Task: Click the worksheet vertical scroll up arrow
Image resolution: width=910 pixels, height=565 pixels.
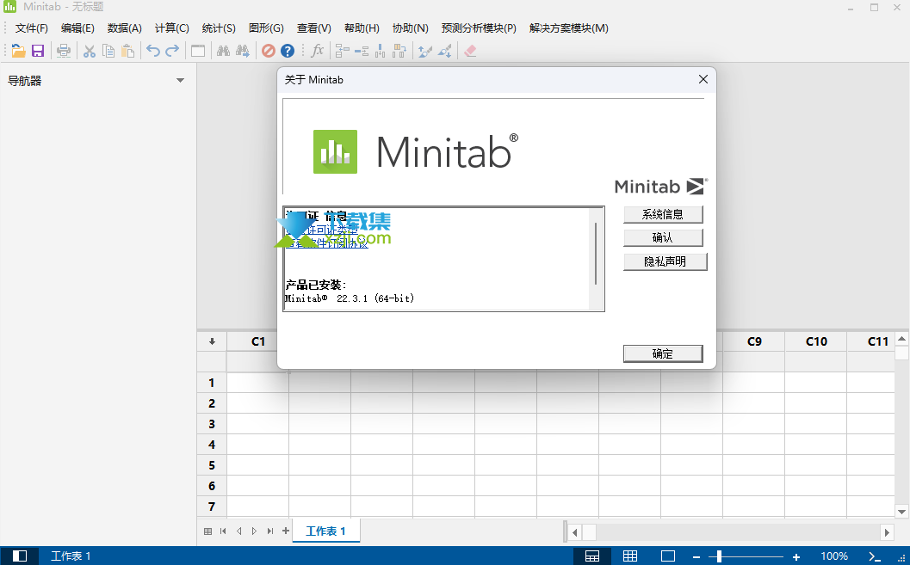Action: (x=901, y=339)
